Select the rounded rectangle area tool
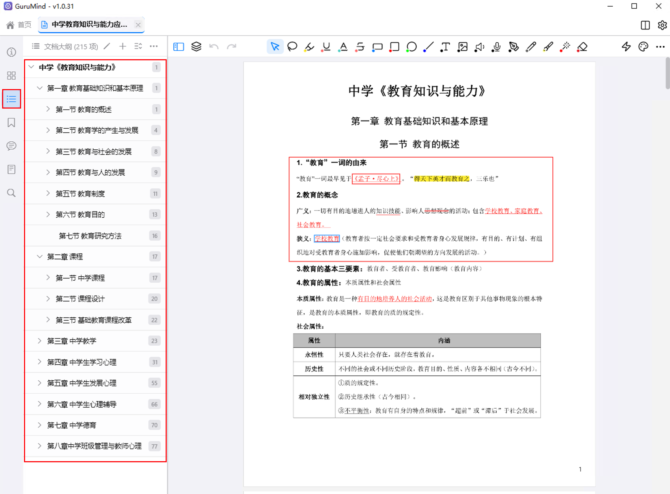This screenshot has height=494, width=670. pos(377,47)
